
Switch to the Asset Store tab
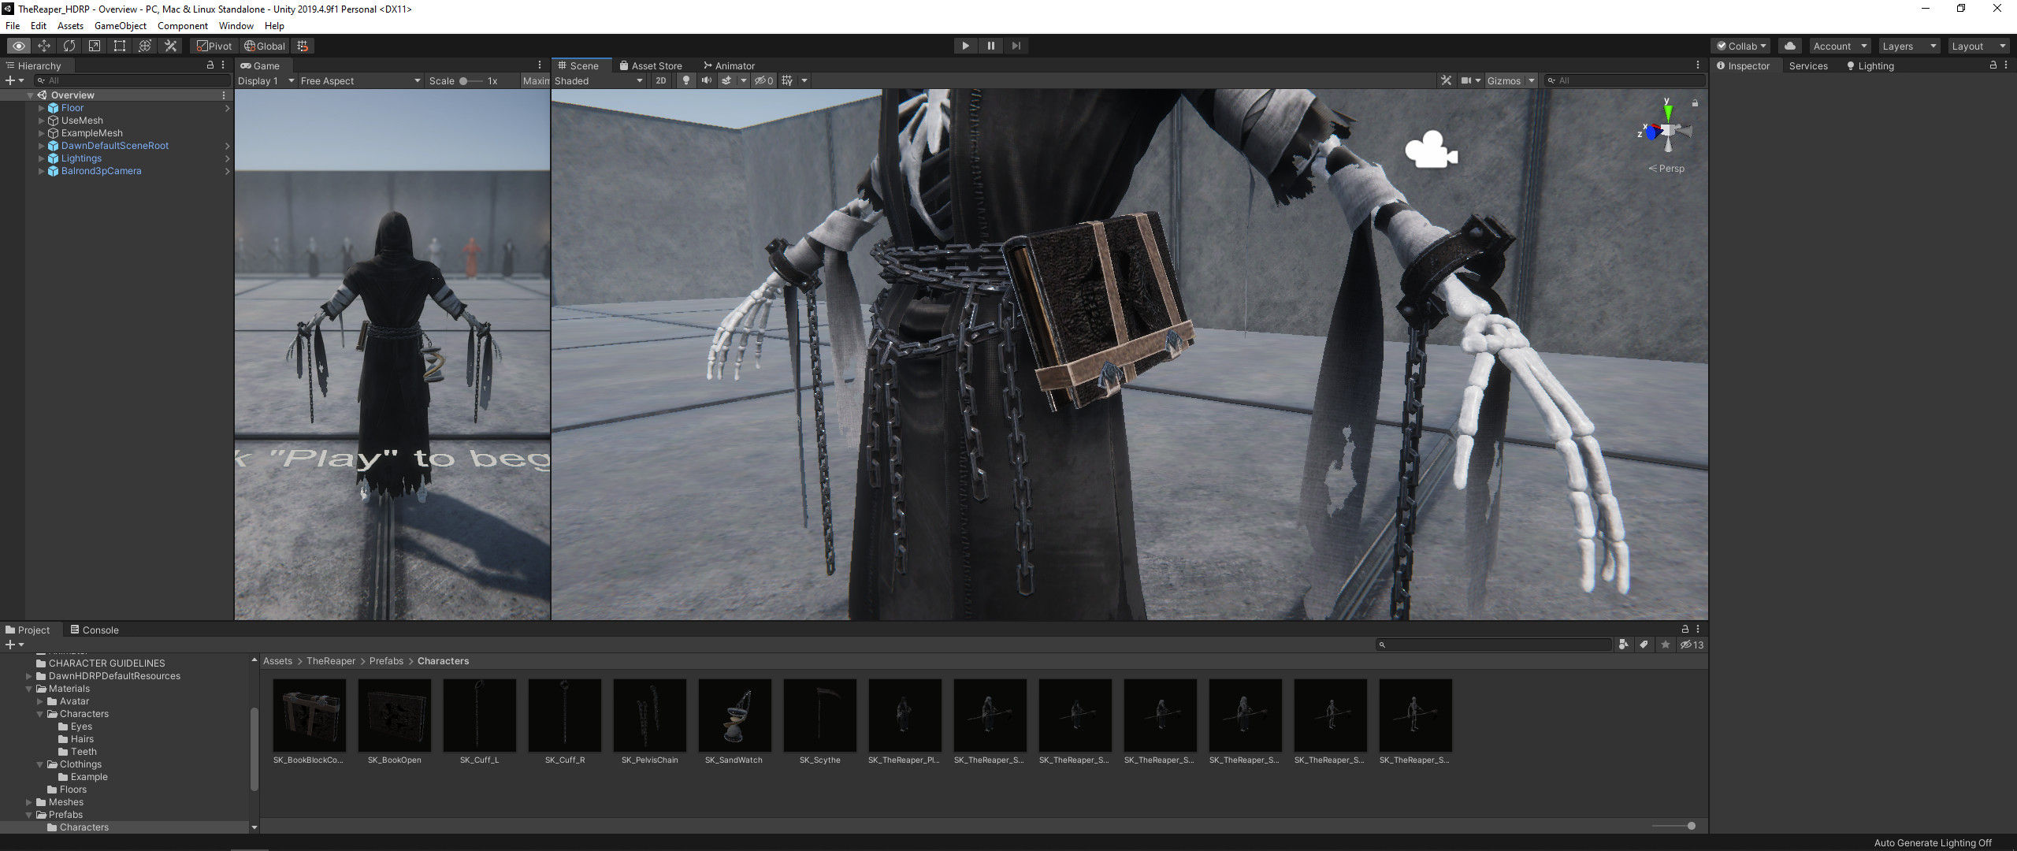pos(651,65)
